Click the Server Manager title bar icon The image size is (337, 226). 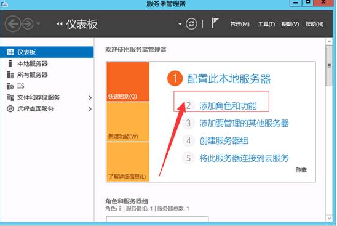(x=4, y=3)
